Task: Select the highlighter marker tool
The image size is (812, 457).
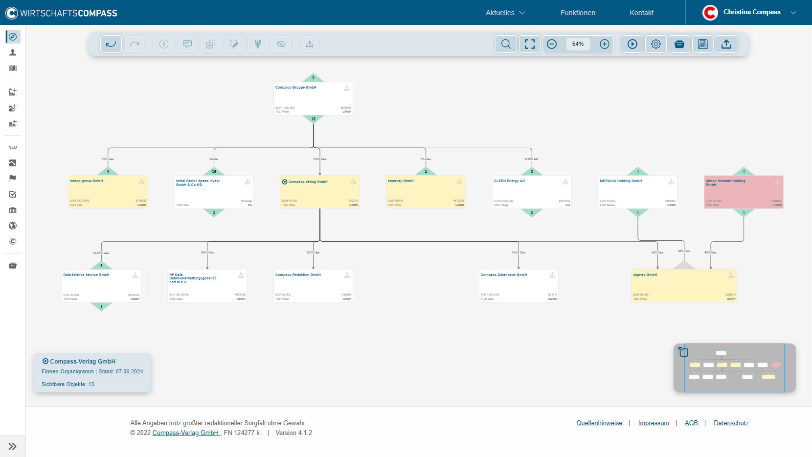Action: pyautogui.click(x=258, y=44)
